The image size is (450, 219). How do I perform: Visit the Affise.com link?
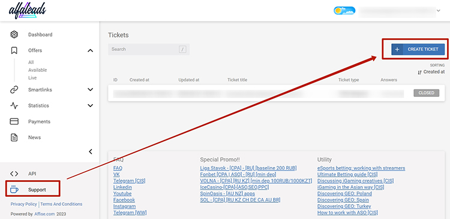44,214
